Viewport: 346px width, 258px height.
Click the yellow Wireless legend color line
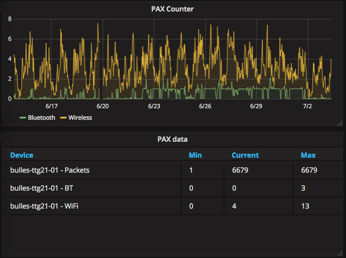(x=63, y=118)
